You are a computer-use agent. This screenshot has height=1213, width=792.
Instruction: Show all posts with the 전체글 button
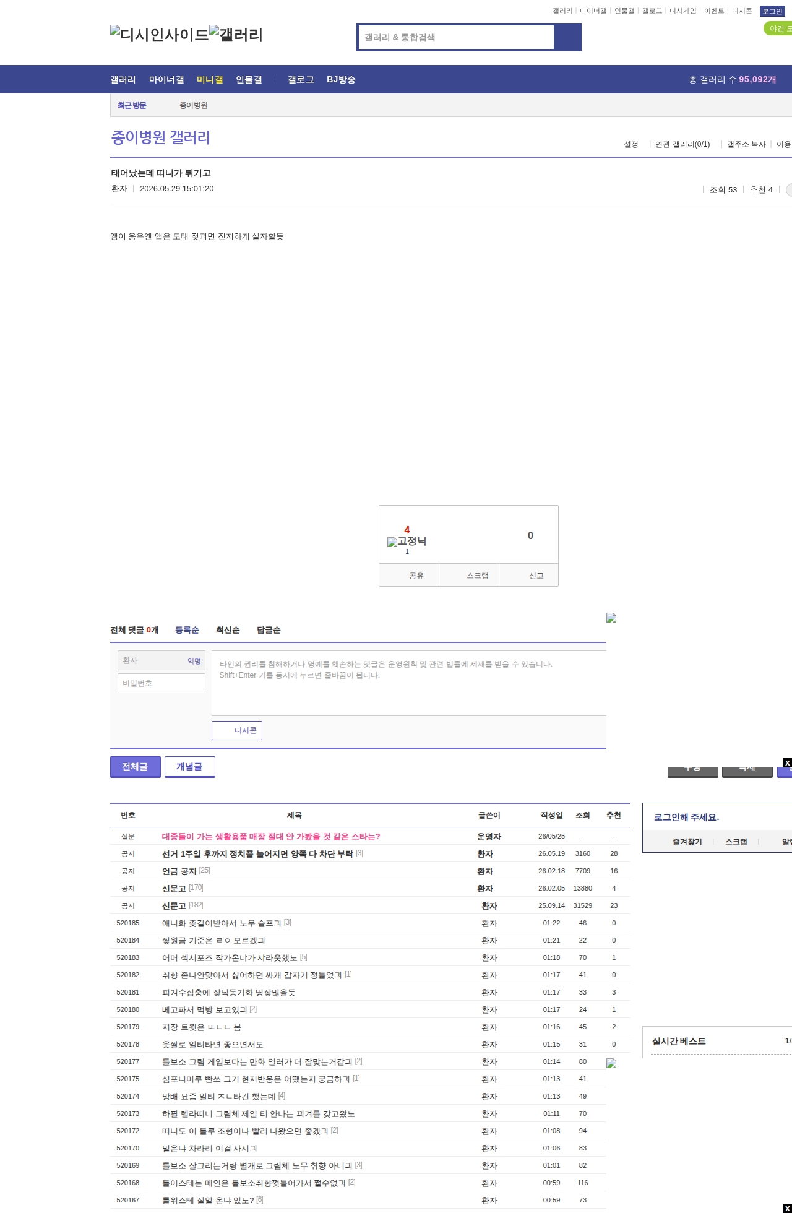[x=136, y=767]
